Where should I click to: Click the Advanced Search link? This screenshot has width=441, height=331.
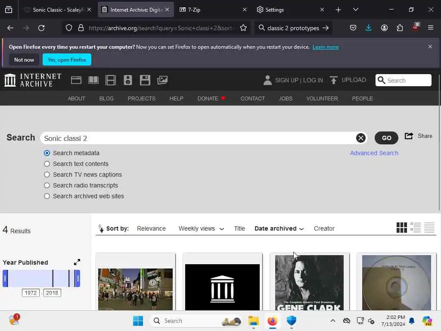(x=374, y=153)
